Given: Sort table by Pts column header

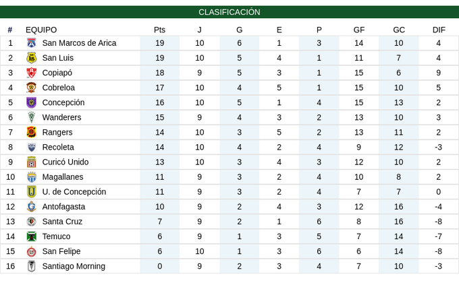Looking at the screenshot, I should pos(159,30).
